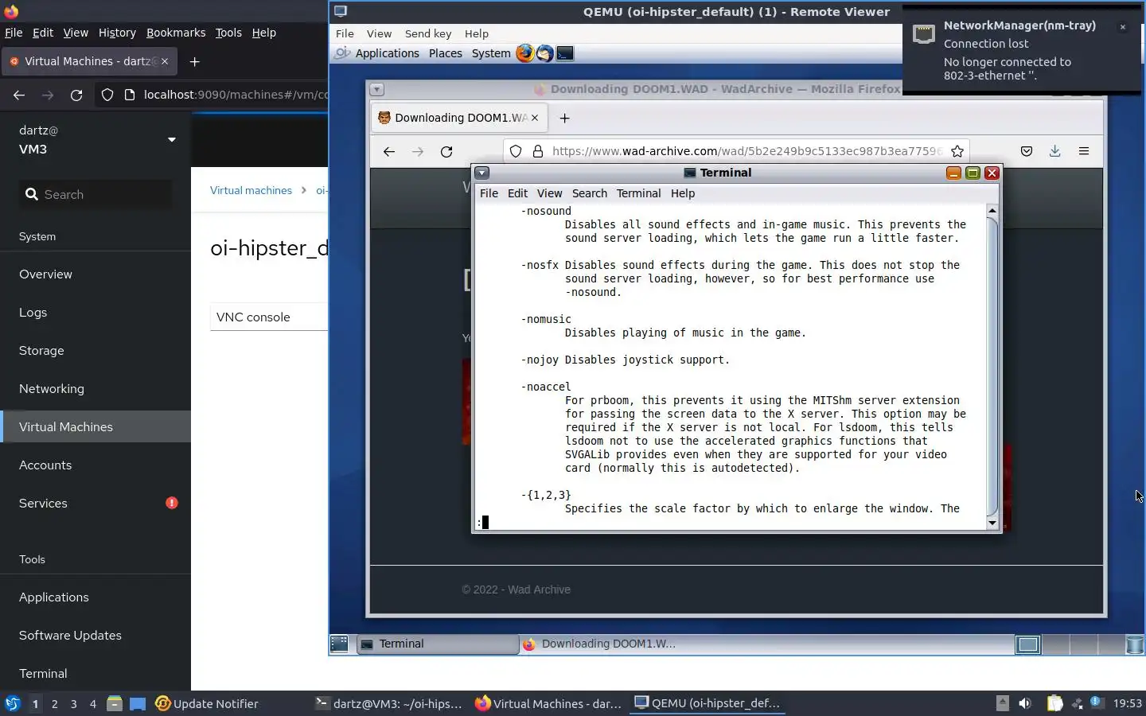This screenshot has width=1146, height=716.
Task: Click the Services alert warning icon
Action: pyautogui.click(x=171, y=503)
